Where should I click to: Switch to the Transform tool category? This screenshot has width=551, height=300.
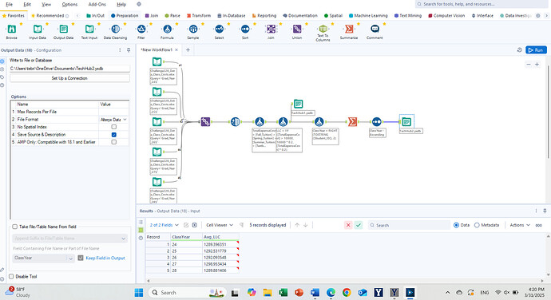[199, 15]
